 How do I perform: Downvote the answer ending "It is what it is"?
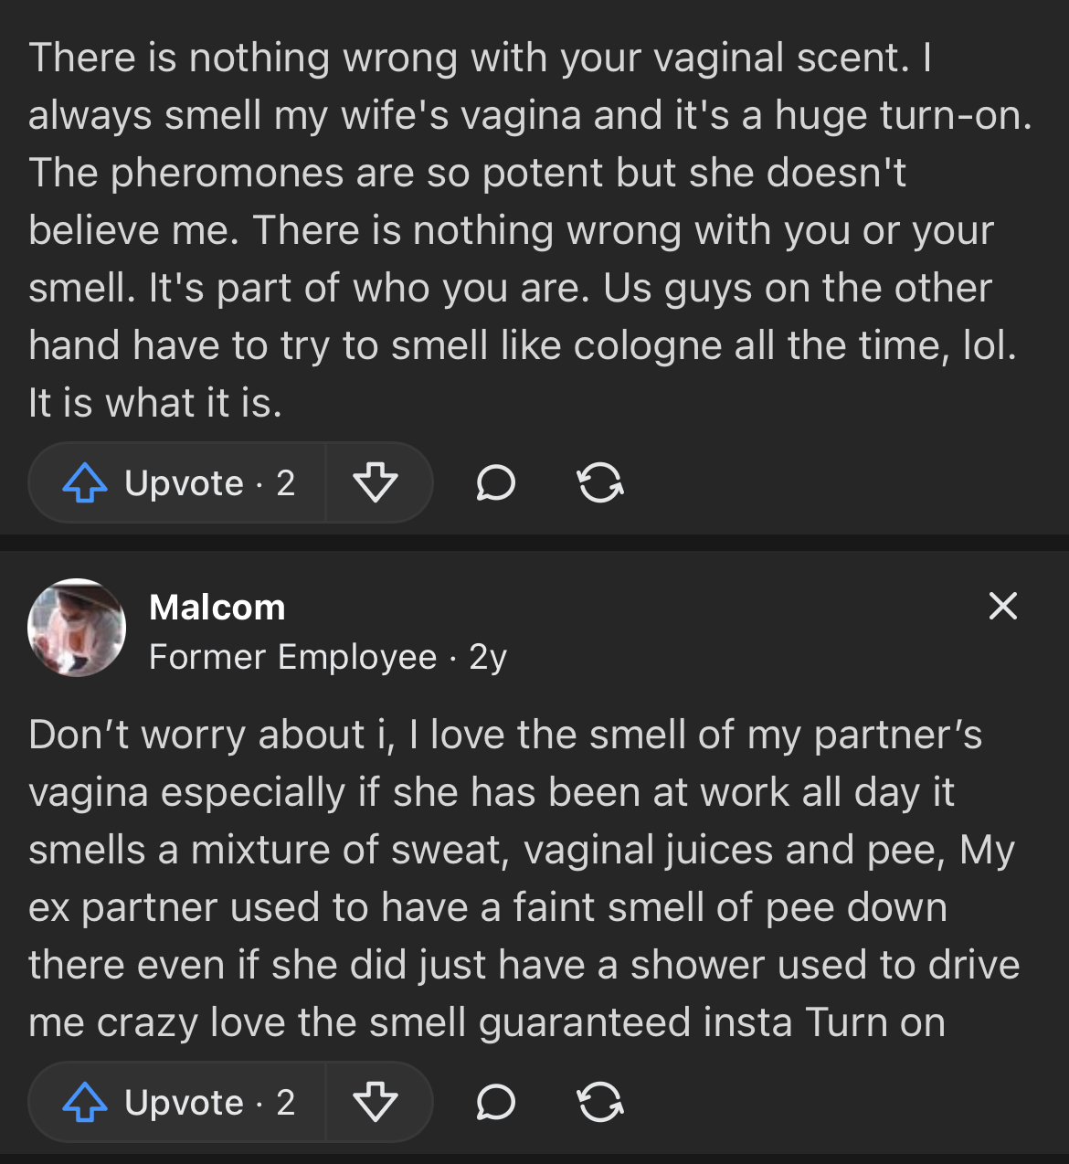coord(376,482)
